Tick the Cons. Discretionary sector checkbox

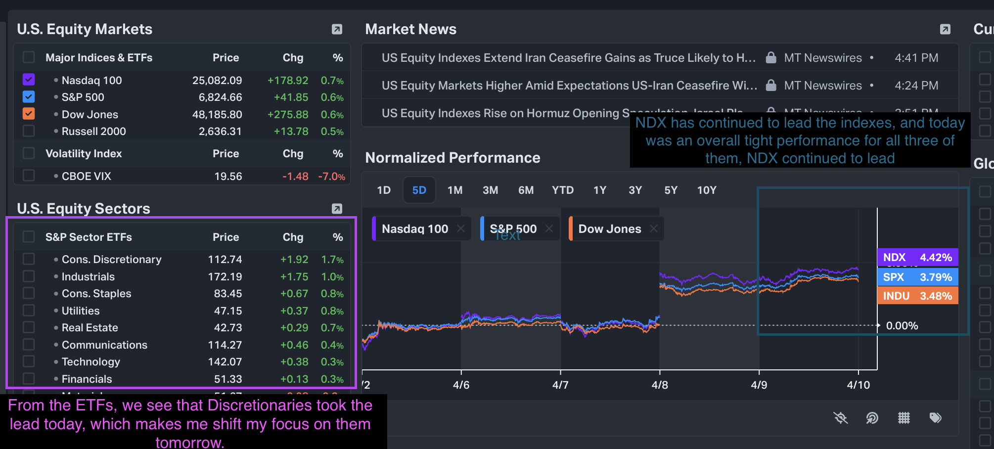coord(29,259)
